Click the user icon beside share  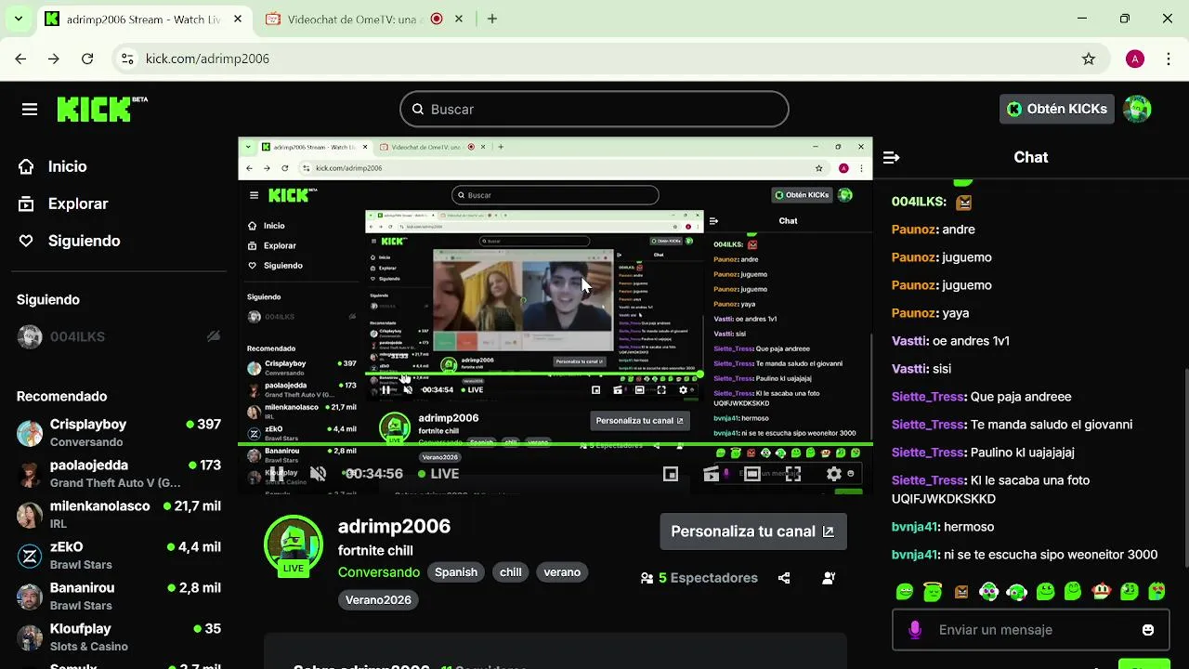click(829, 578)
